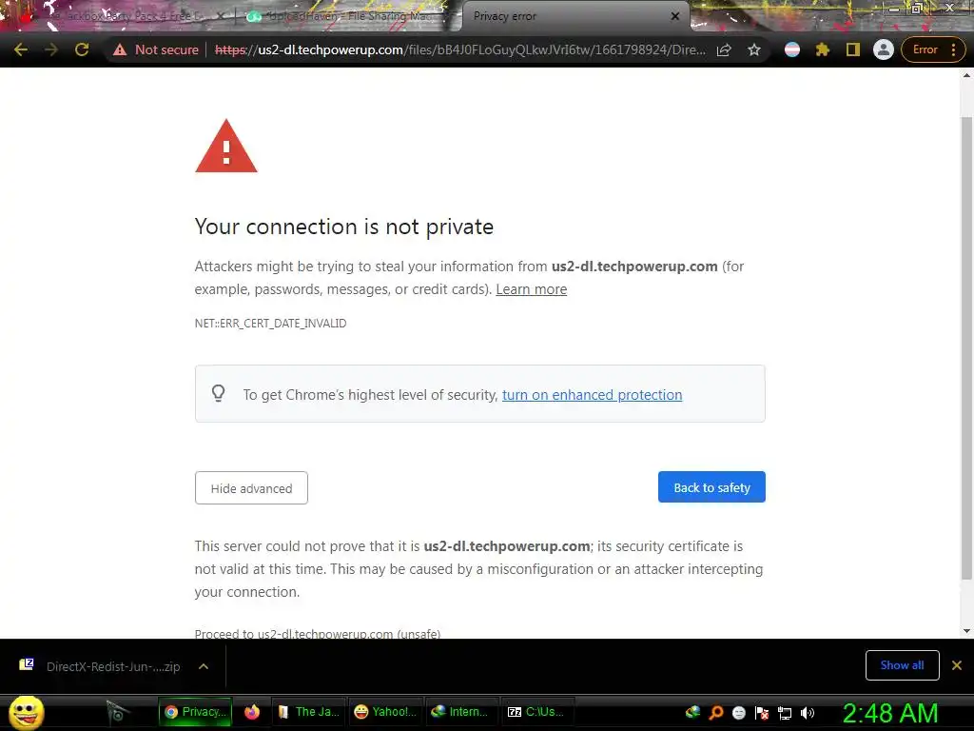The height and width of the screenshot is (731, 974).
Task: Click the URL in the address bar
Action: tap(459, 49)
